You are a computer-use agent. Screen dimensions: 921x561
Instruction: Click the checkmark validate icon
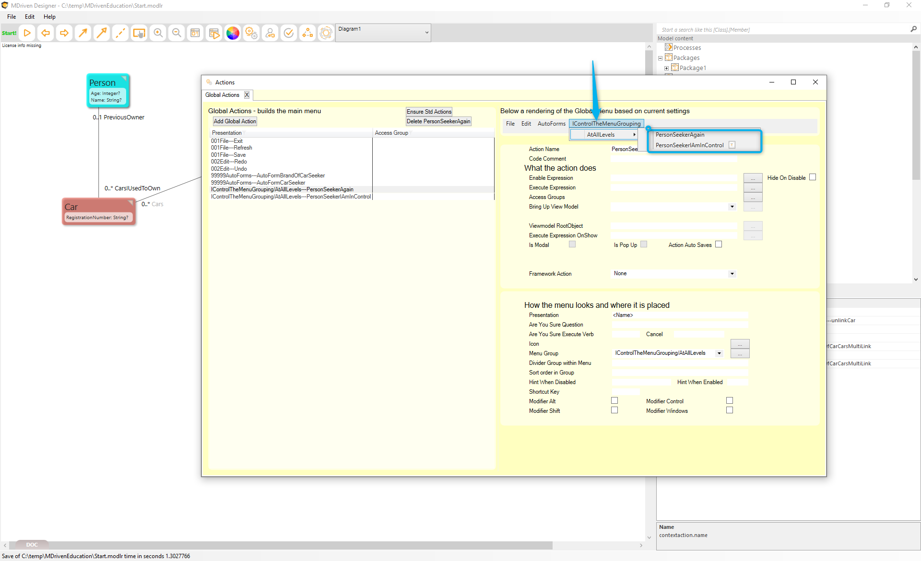click(x=289, y=33)
